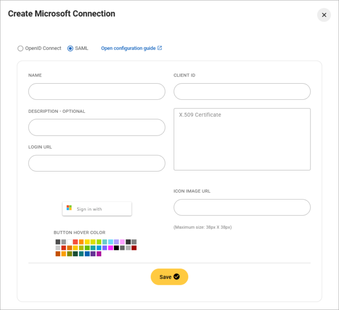Open the configuration guide link

click(128, 48)
